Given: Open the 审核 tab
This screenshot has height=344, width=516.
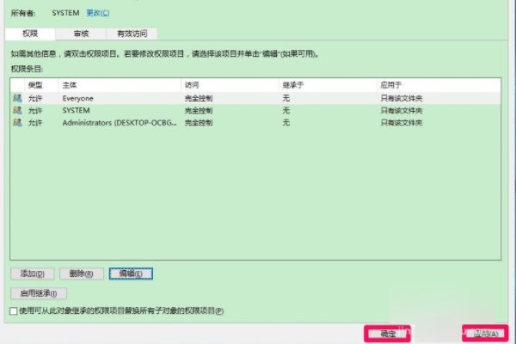Looking at the screenshot, I should click(x=81, y=34).
